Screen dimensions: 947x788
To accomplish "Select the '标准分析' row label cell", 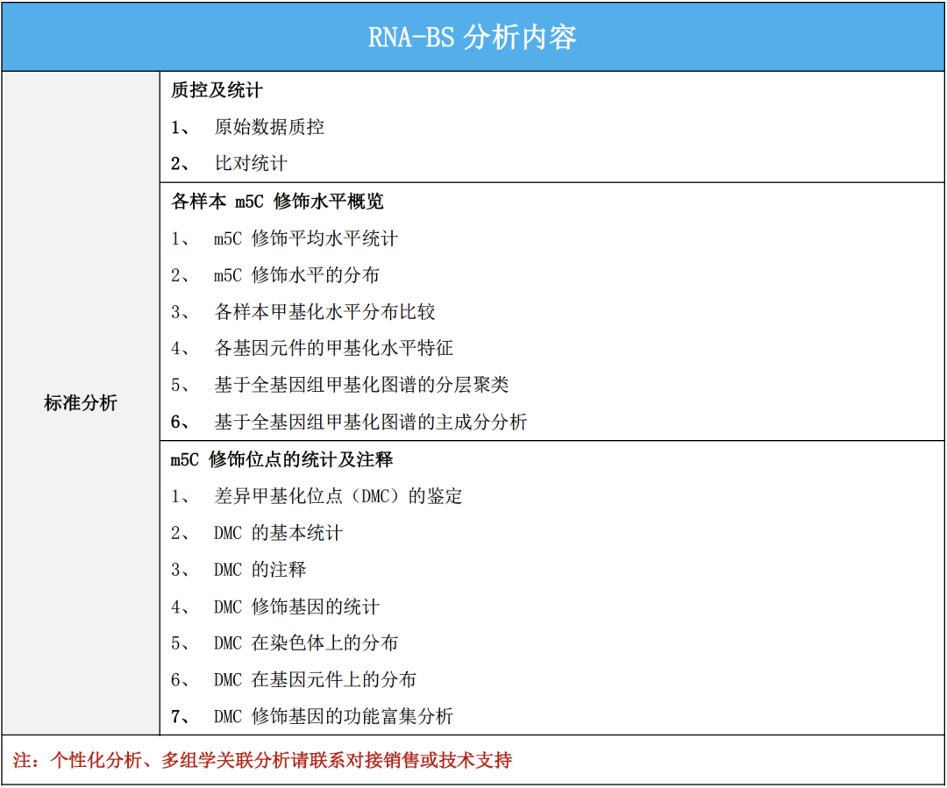I will click(81, 402).
